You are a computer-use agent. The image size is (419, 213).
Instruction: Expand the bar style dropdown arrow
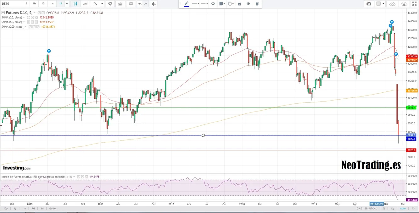(x=102, y=4)
